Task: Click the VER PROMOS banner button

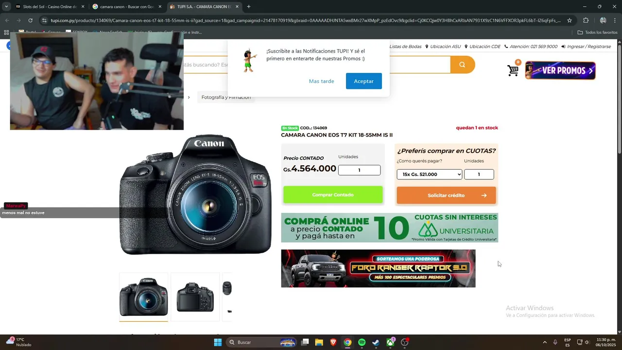Action: (x=560, y=70)
